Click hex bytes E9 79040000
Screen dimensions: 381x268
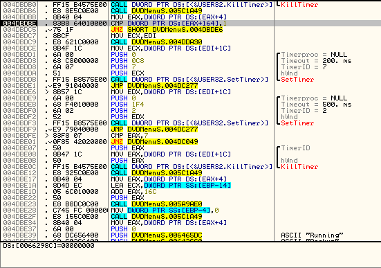(x=75, y=129)
